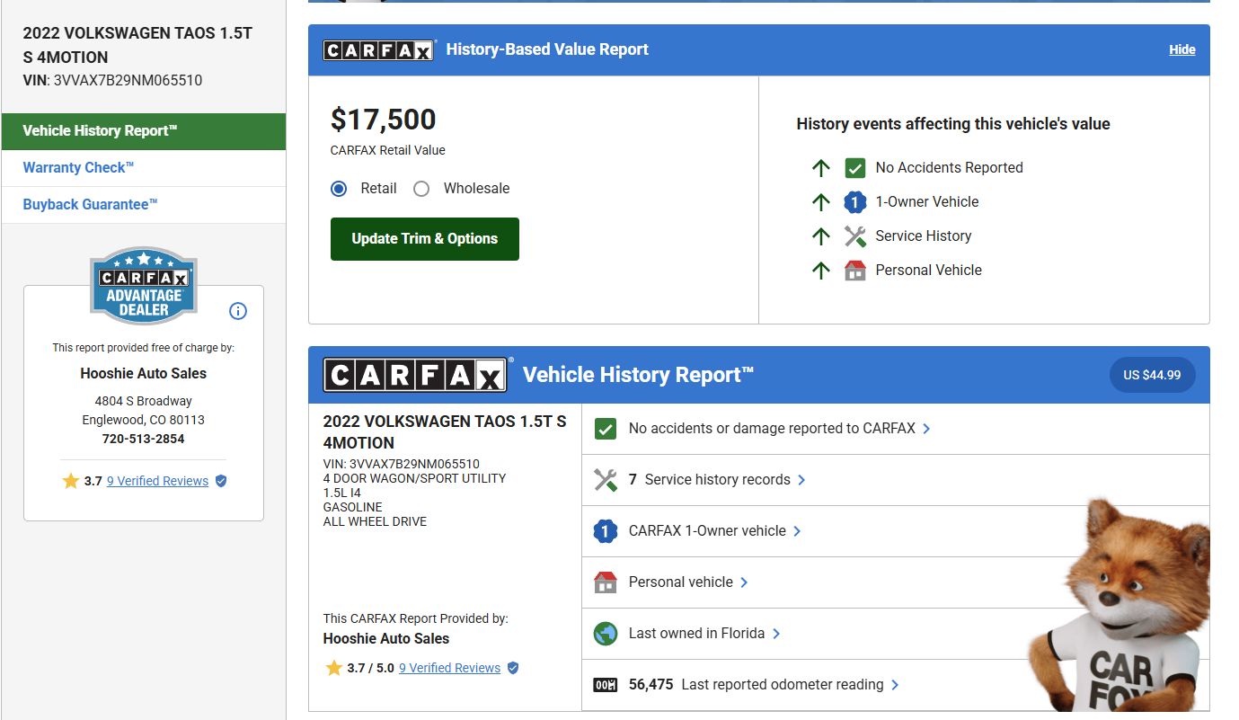
Task: Open 9 Verified Reviews link in sidebar
Action: (x=157, y=481)
